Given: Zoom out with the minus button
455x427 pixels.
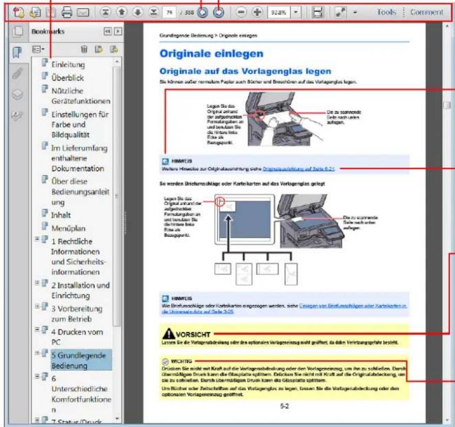Looking at the screenshot, I should (x=241, y=12).
